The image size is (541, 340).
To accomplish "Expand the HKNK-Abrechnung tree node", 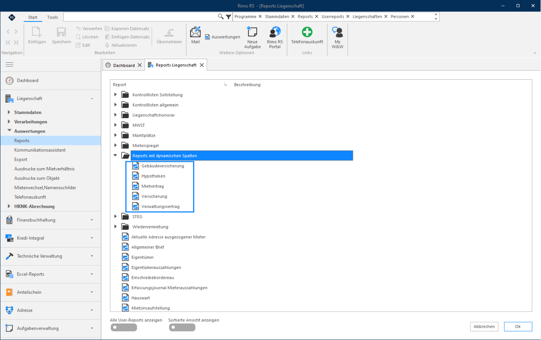I will pos(9,206).
